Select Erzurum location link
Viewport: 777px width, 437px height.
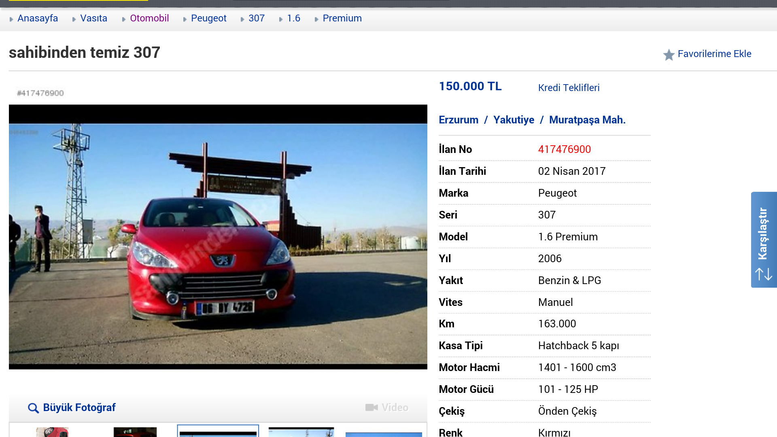click(x=459, y=120)
